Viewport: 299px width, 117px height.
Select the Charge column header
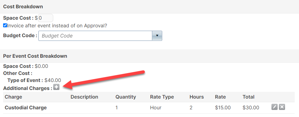pos(13,97)
